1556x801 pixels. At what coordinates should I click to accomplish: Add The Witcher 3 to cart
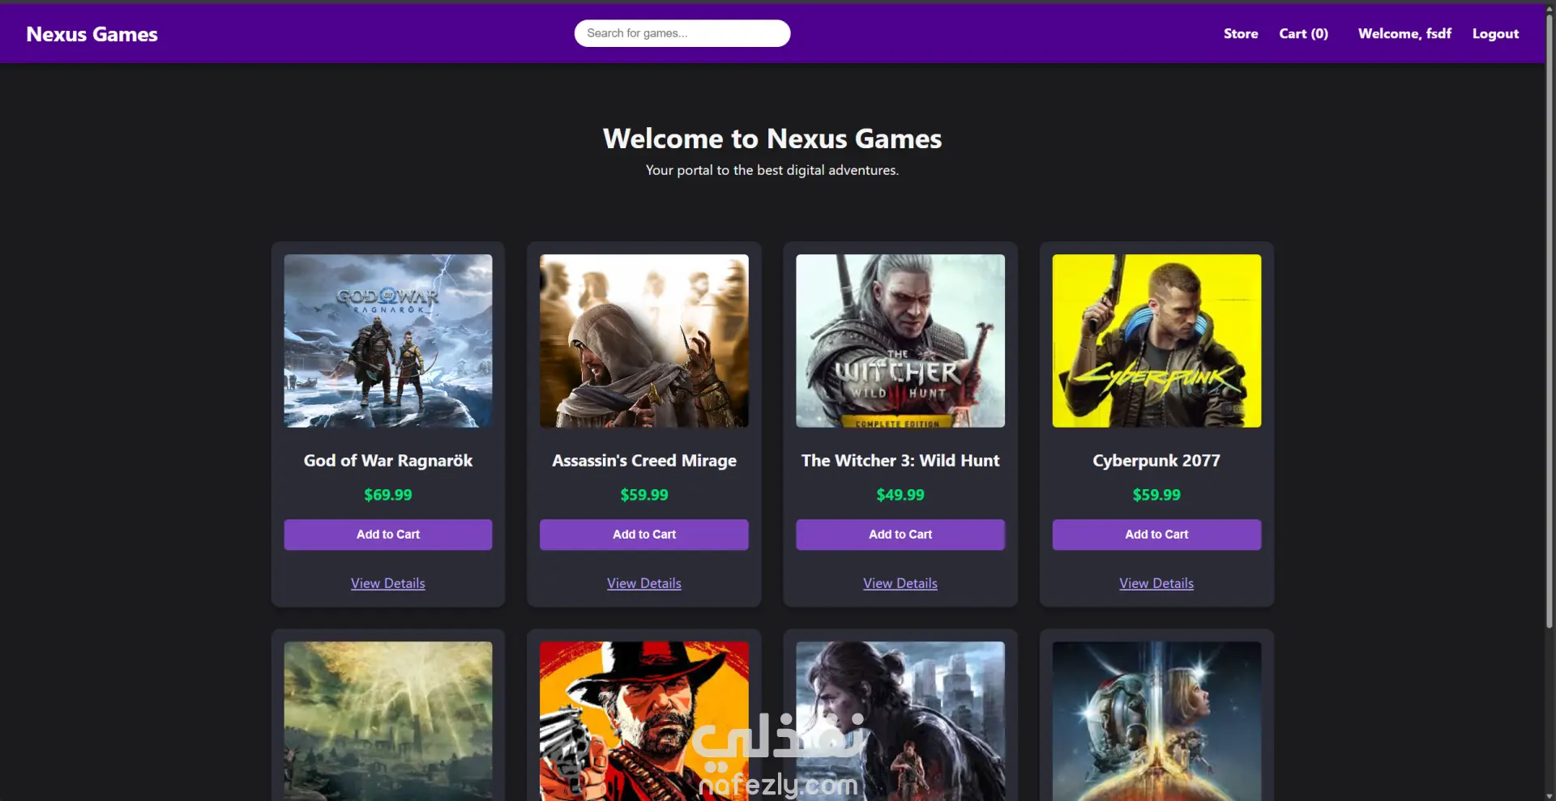tap(900, 535)
